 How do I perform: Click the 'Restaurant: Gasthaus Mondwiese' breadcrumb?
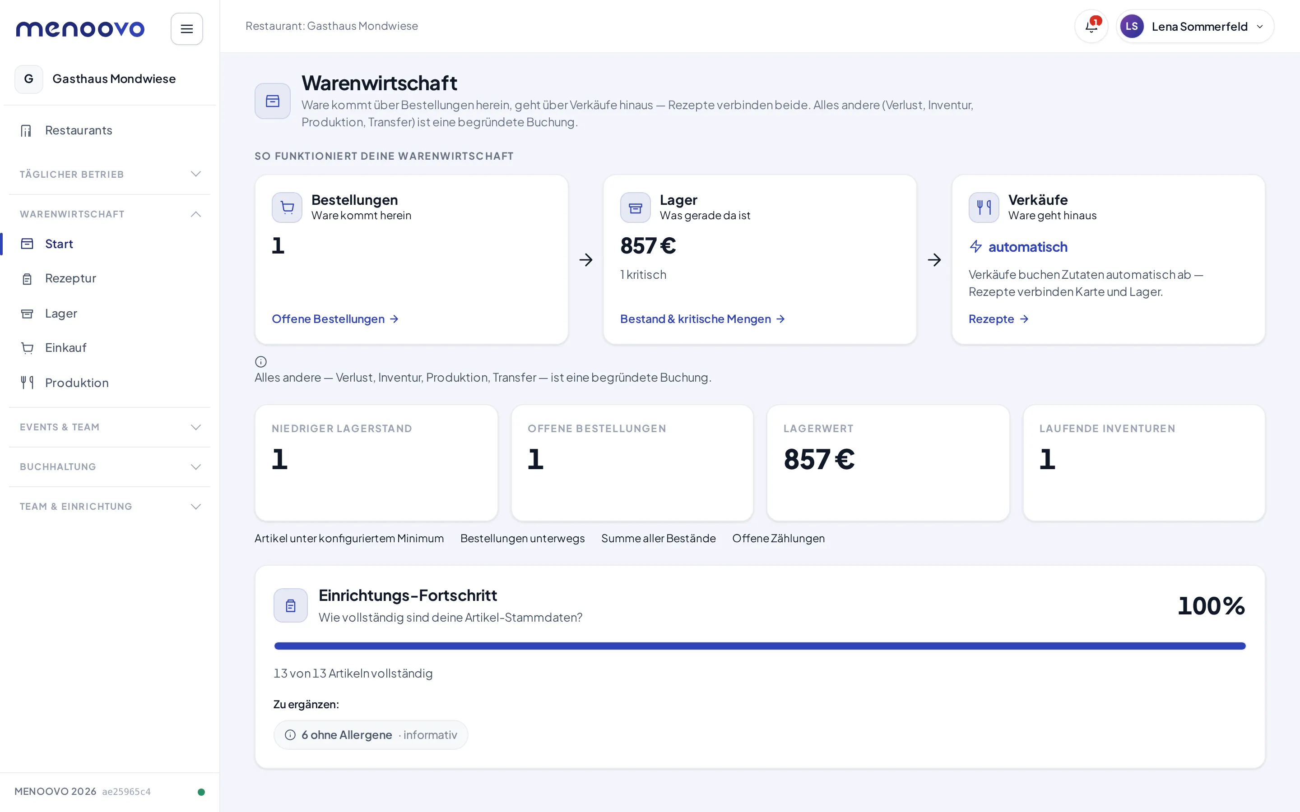pyautogui.click(x=331, y=26)
